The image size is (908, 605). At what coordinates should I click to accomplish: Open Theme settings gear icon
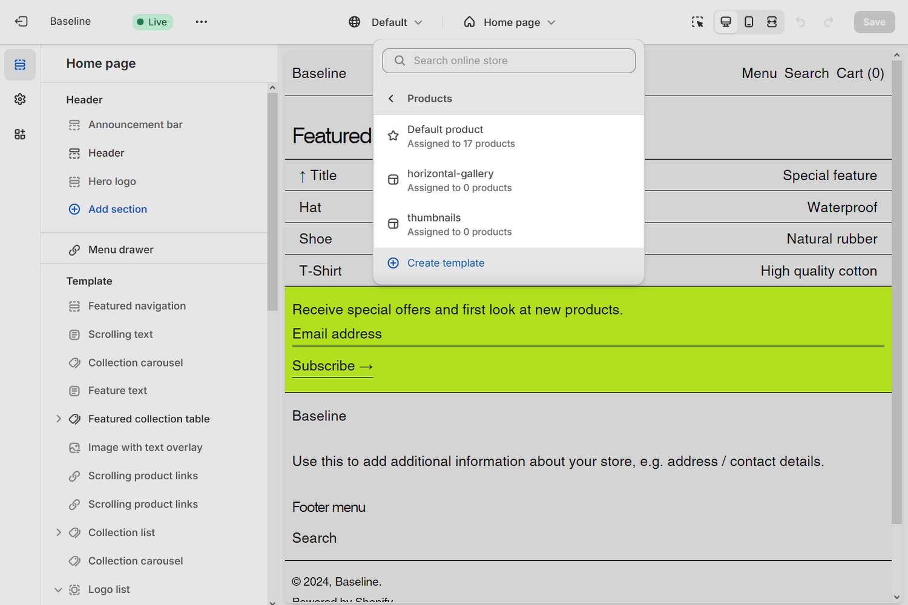(x=19, y=99)
